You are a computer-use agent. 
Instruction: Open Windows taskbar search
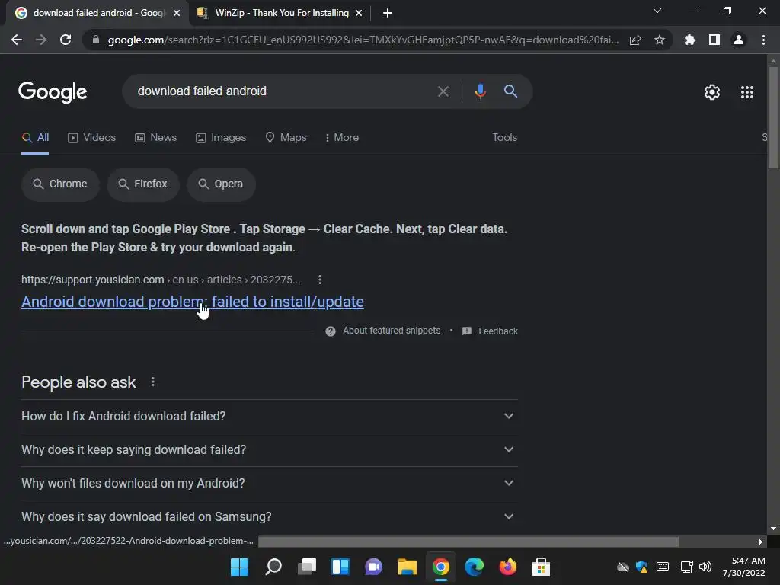pyautogui.click(x=273, y=567)
